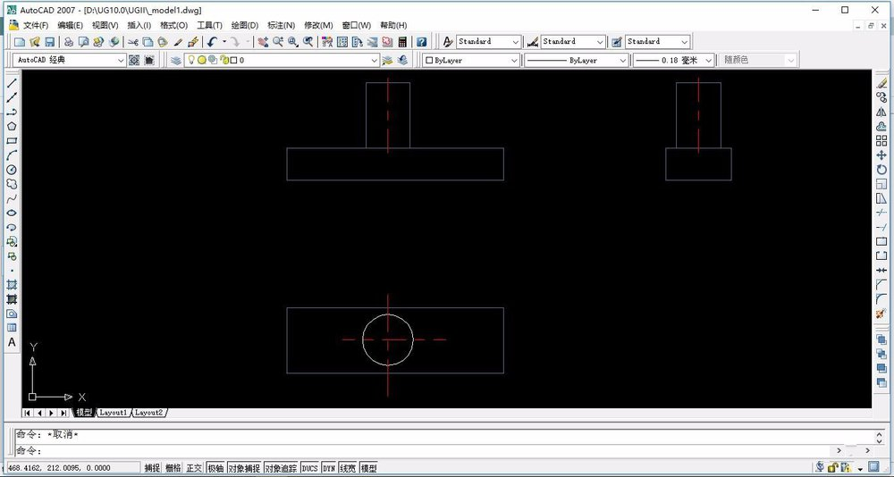This screenshot has width=894, height=477.
Task: Select the Line tool in draw toolbar
Action: tap(12, 83)
